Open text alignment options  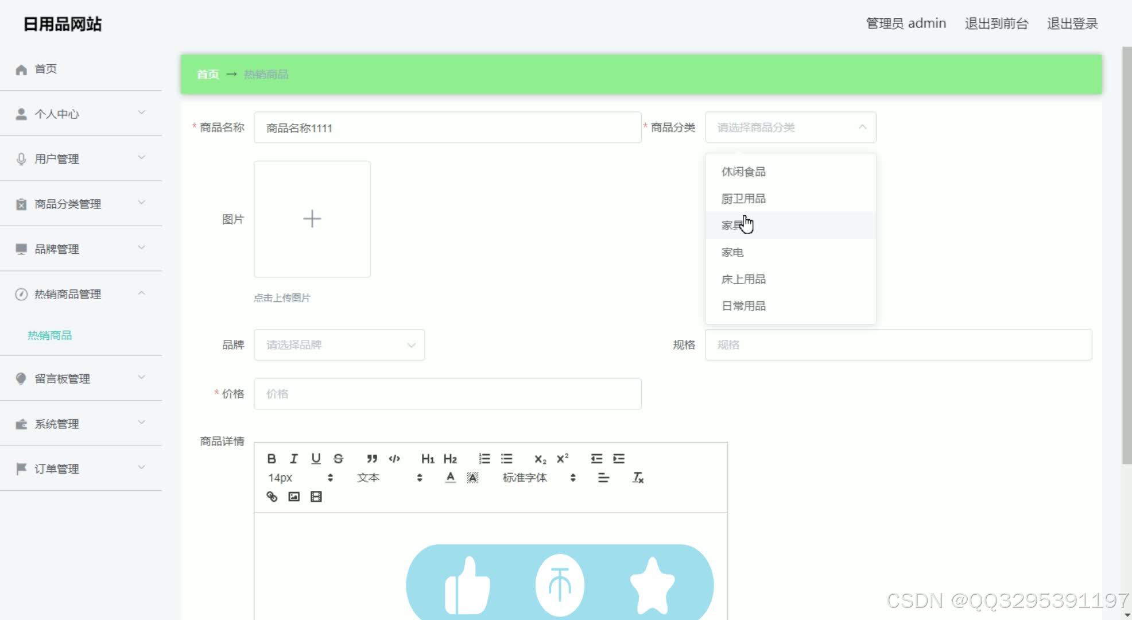point(603,478)
